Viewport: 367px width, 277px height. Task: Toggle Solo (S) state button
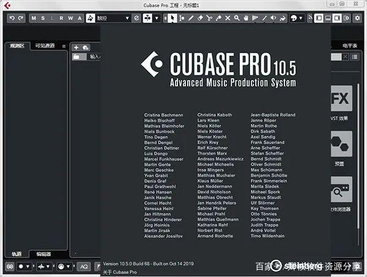(43, 18)
